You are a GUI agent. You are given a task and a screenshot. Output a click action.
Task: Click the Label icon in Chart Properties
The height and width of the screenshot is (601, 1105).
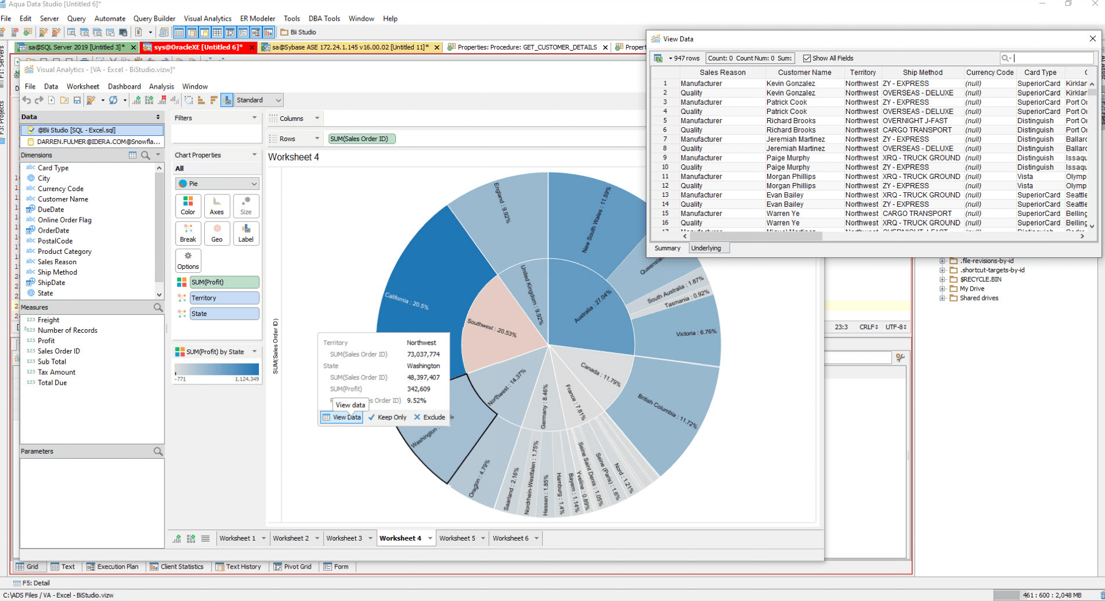[x=246, y=233]
